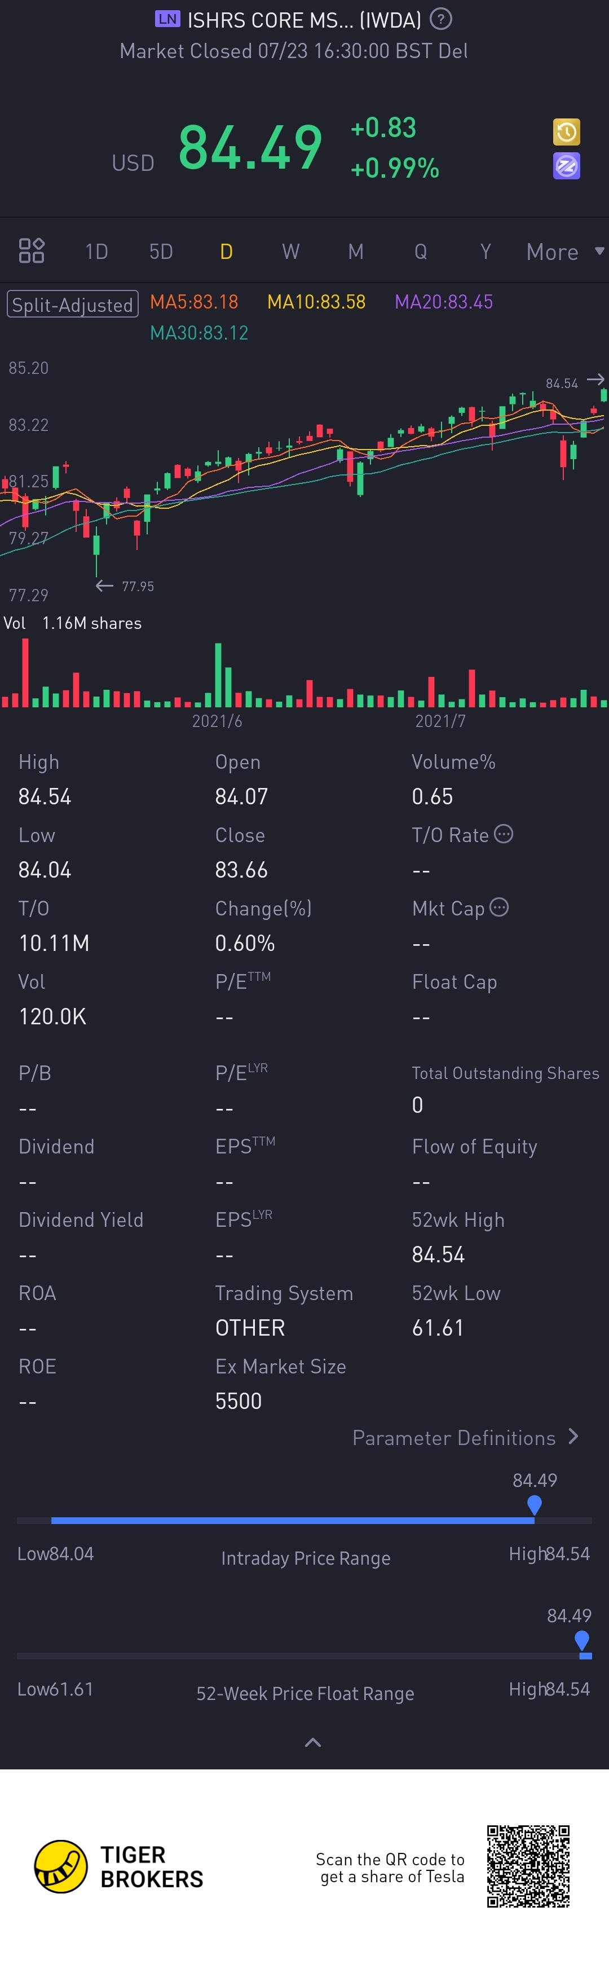Switch to the 1D chart tab
Viewport: 609px width, 1964px height.
click(x=96, y=251)
